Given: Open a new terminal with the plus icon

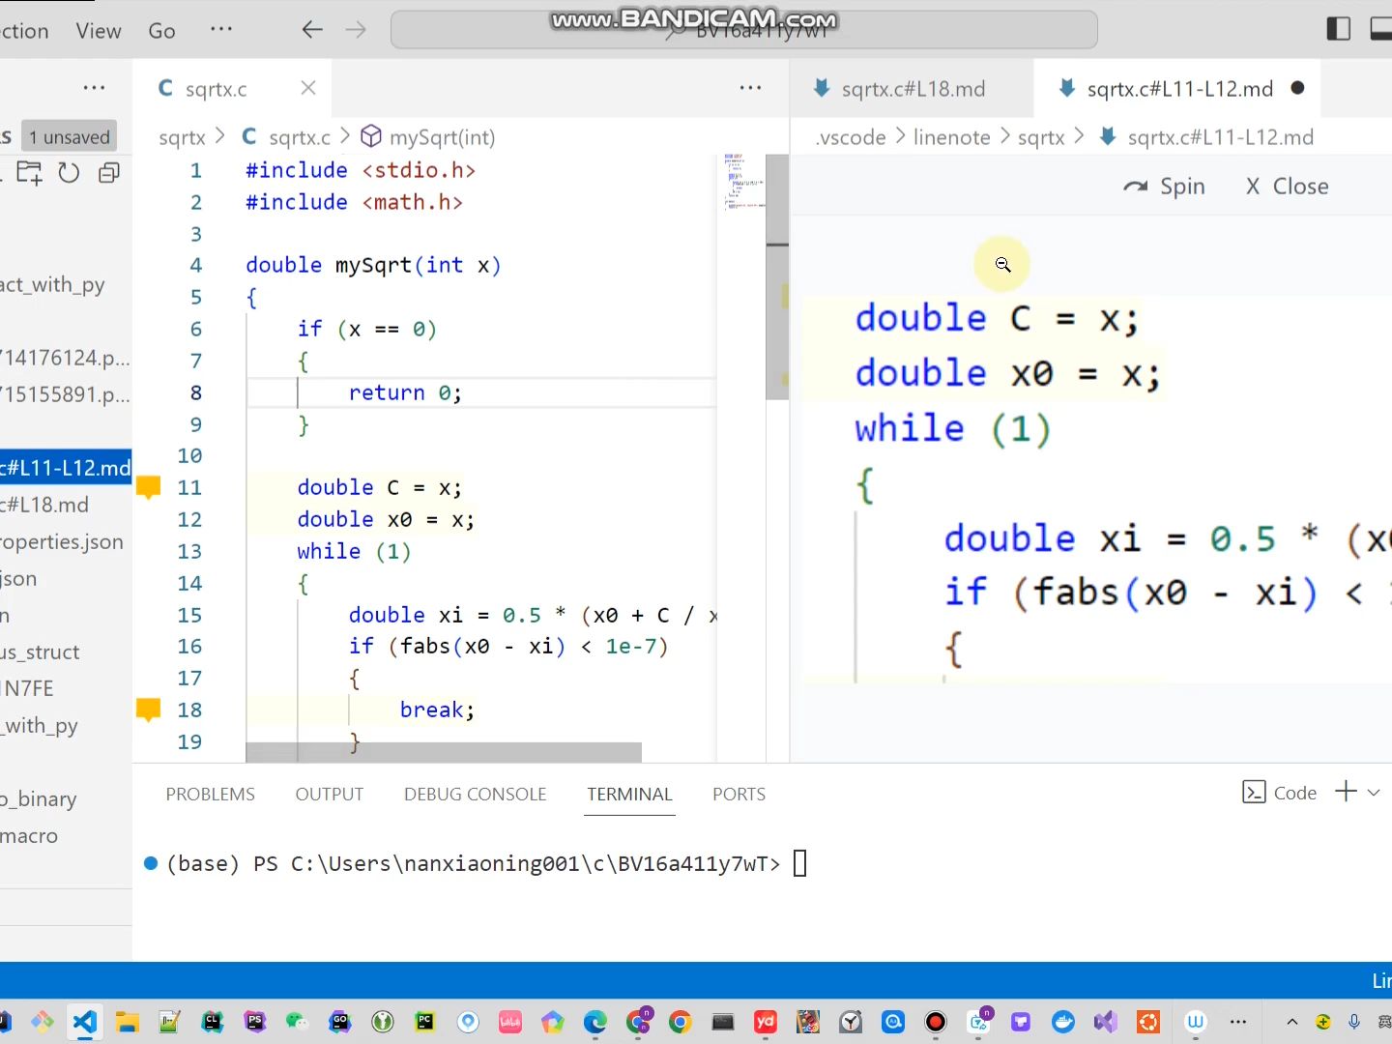Looking at the screenshot, I should click(1347, 792).
